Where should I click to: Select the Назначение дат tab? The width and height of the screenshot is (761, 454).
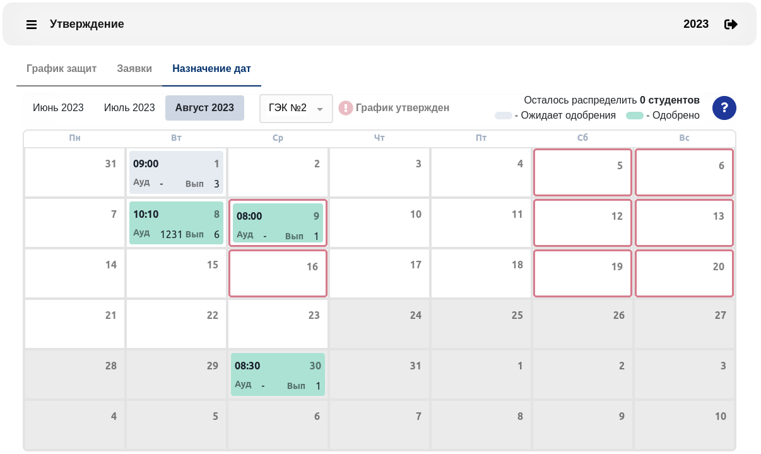[211, 68]
